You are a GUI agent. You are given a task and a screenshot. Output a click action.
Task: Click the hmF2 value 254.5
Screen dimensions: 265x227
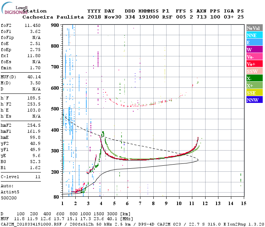click(34, 125)
